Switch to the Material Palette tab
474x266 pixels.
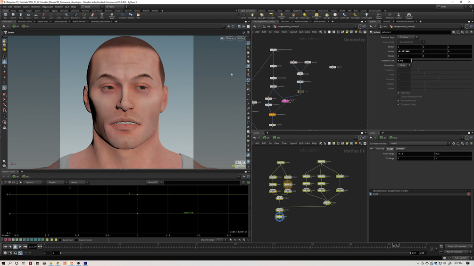[301, 21]
